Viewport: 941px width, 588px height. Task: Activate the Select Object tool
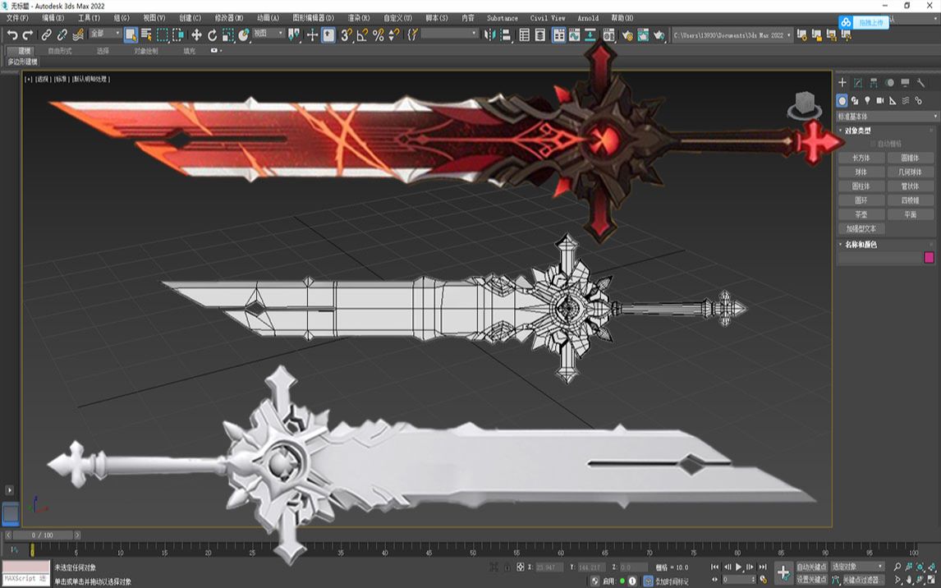click(131, 34)
